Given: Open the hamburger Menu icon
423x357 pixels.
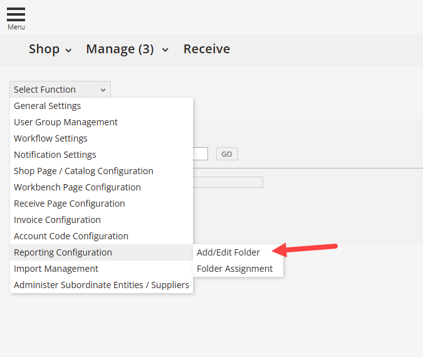Looking at the screenshot, I should click(16, 18).
